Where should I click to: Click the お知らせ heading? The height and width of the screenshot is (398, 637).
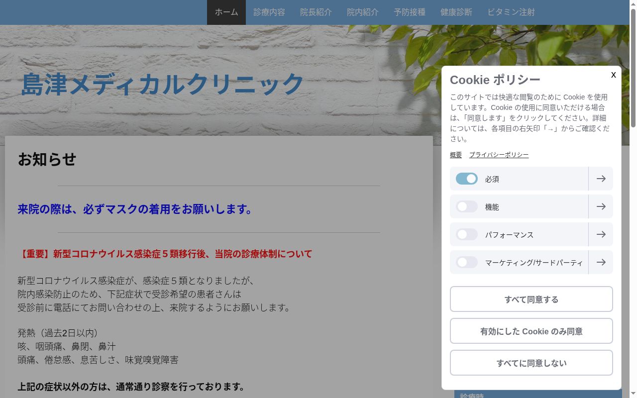coord(47,159)
